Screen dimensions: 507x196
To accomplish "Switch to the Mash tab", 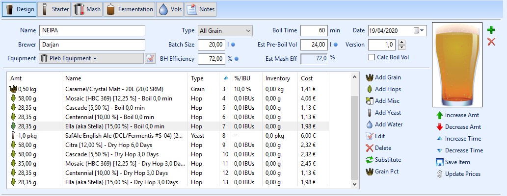I will click(88, 9).
